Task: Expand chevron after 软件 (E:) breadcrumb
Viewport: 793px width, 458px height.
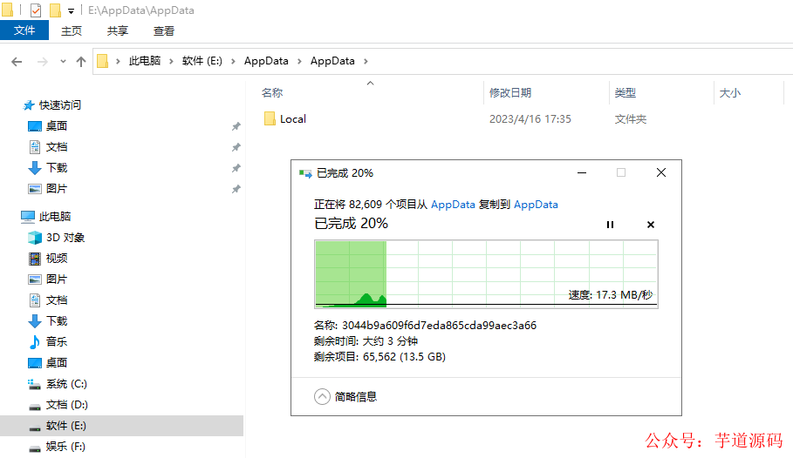Action: pyautogui.click(x=233, y=61)
